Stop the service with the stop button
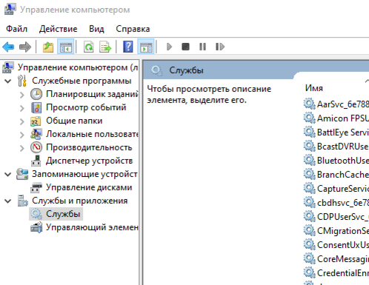This screenshot has height=285, width=369. (x=185, y=47)
